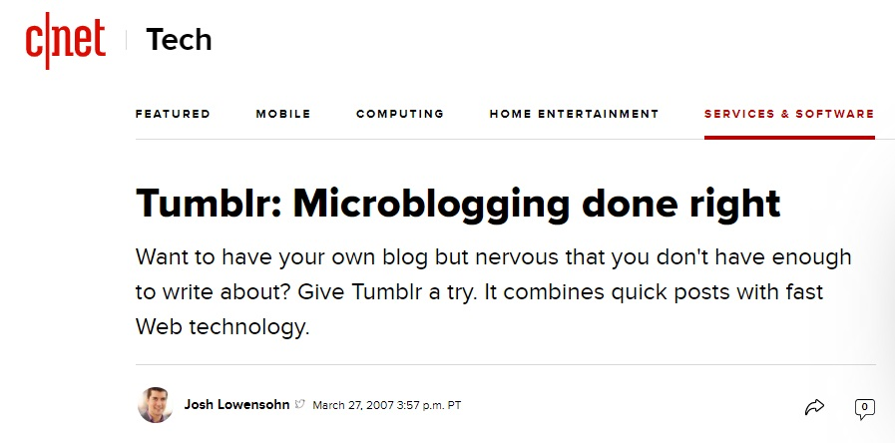Share the article with the arrow icon
The width and height of the screenshot is (895, 443).
[814, 407]
